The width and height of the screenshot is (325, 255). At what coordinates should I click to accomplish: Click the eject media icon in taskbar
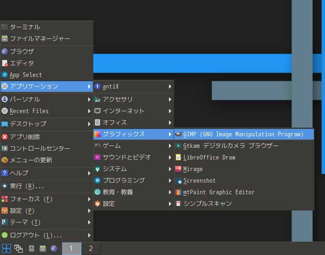(32, 249)
